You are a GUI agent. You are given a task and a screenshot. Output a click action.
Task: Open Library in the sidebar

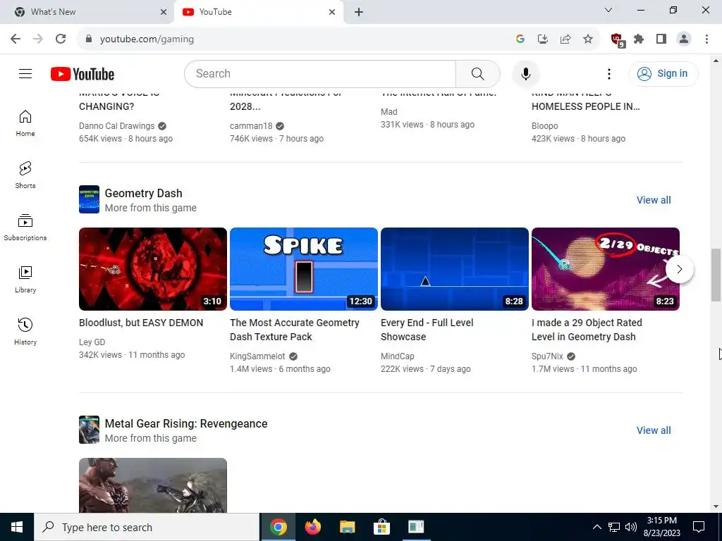pyautogui.click(x=25, y=279)
